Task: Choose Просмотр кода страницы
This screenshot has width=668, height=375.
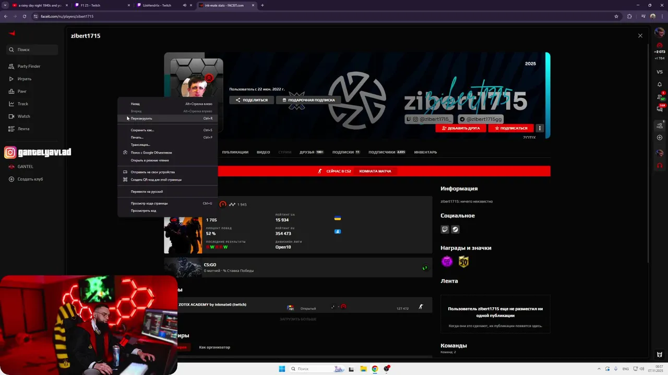Action: click(x=167, y=203)
